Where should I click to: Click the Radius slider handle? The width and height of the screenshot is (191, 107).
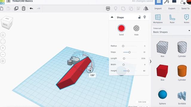pos(123,46)
